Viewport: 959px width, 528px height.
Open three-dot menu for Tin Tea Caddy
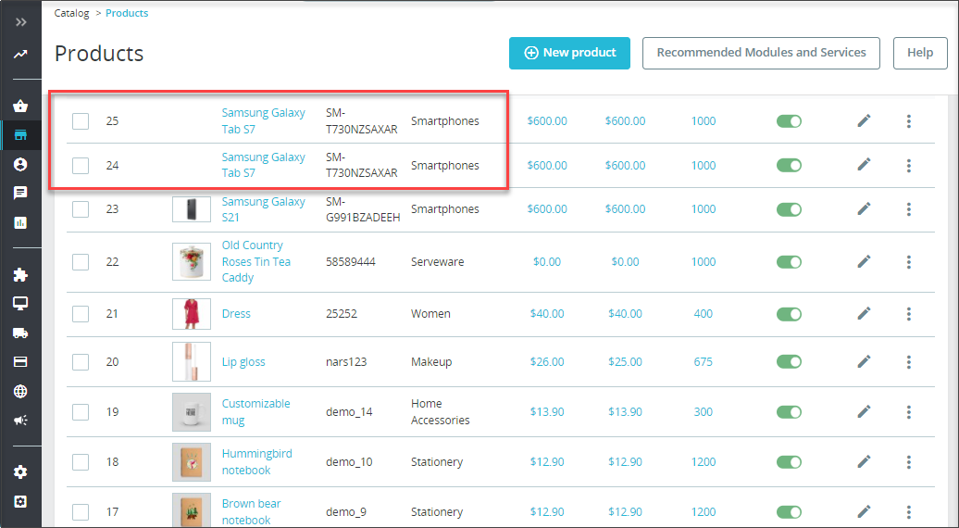click(909, 262)
